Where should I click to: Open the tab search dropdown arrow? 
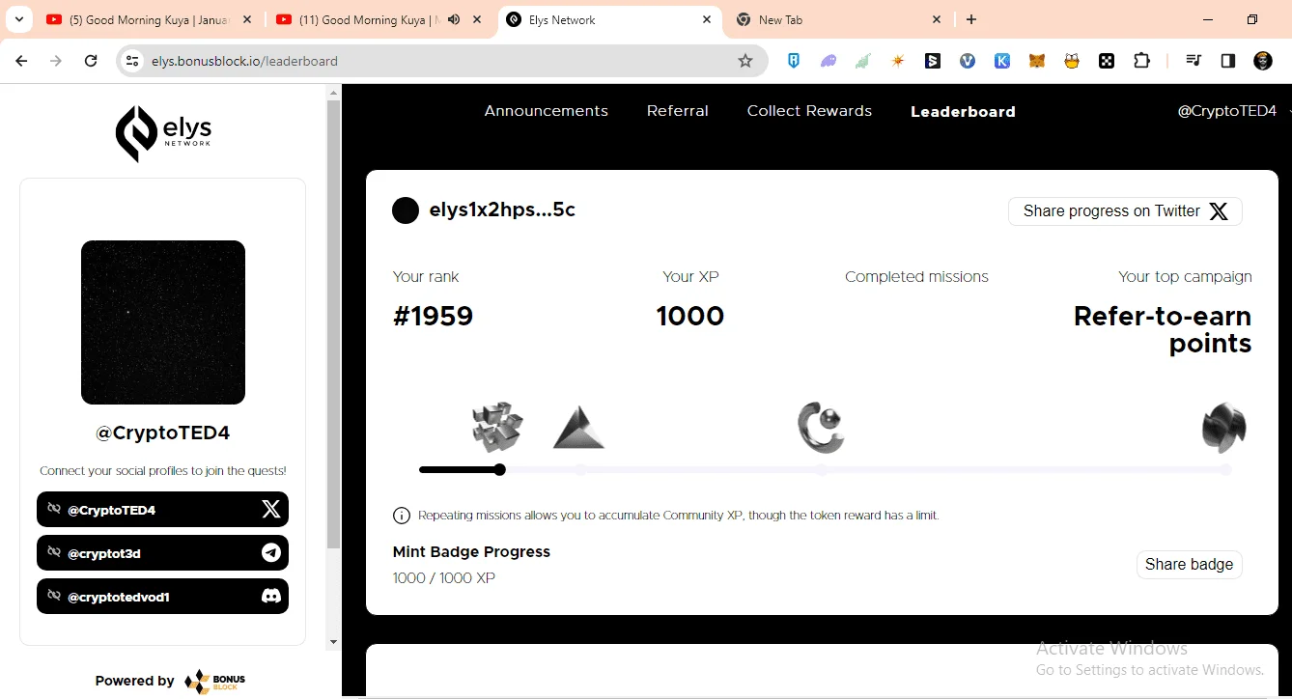coord(18,19)
